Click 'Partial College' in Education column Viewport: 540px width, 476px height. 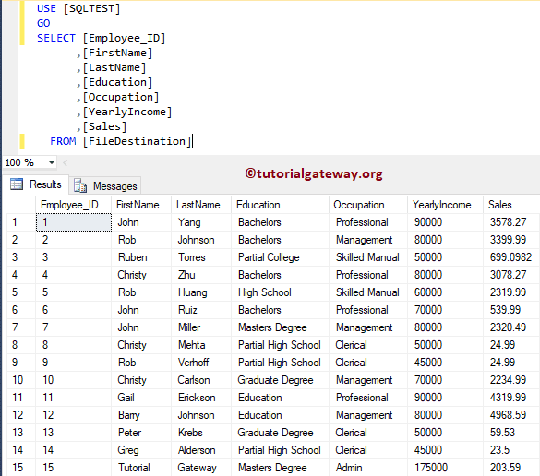tap(280, 257)
